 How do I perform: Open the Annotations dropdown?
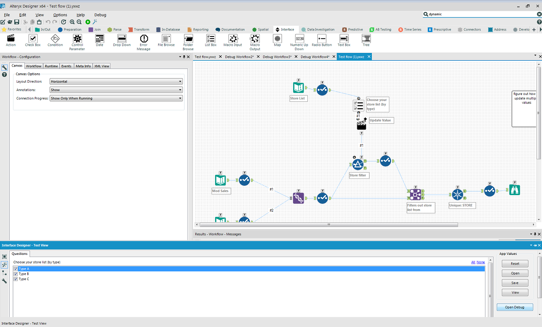coord(116,90)
